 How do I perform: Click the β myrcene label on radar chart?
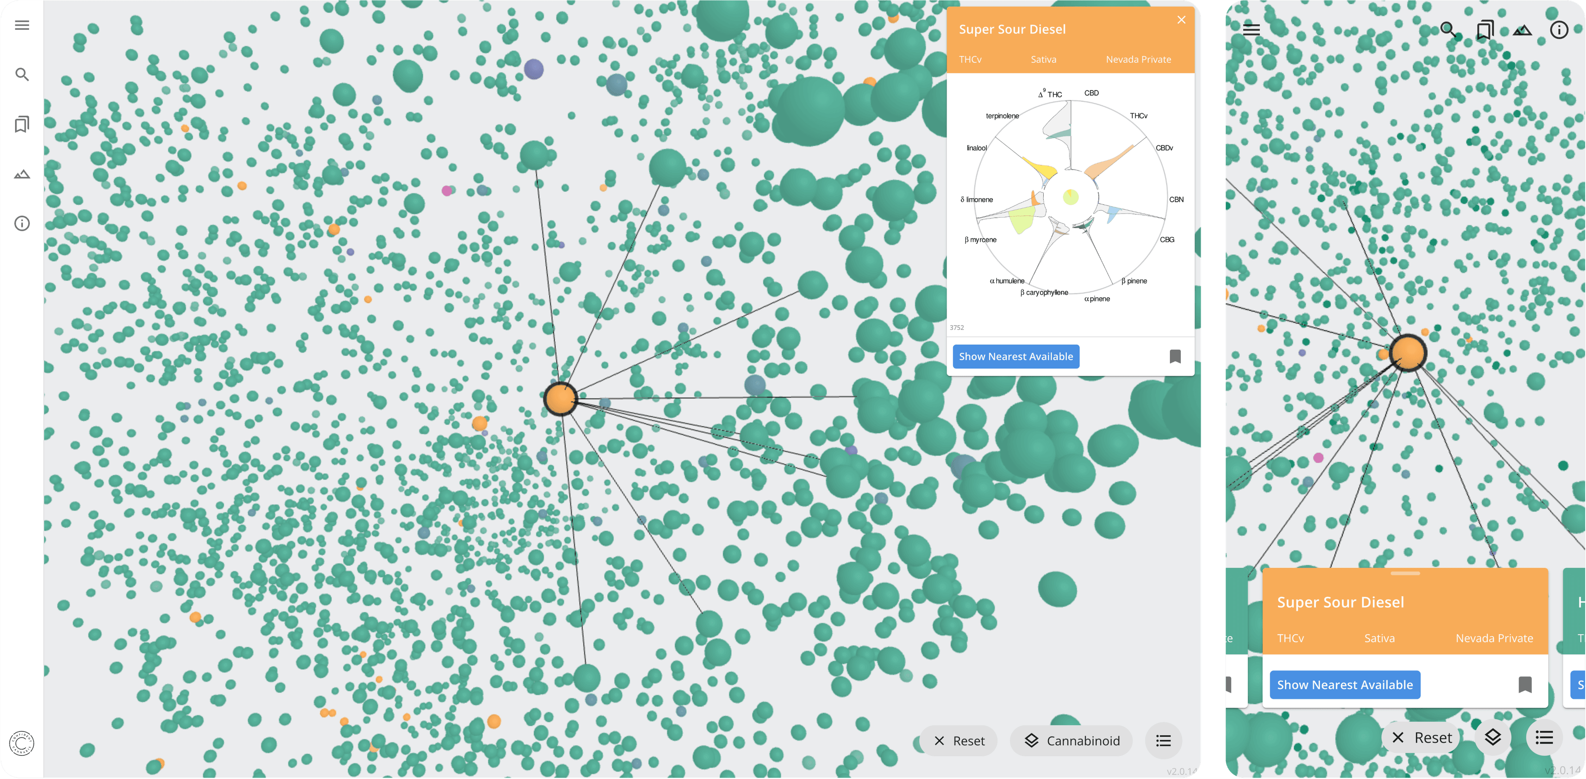[x=980, y=240]
